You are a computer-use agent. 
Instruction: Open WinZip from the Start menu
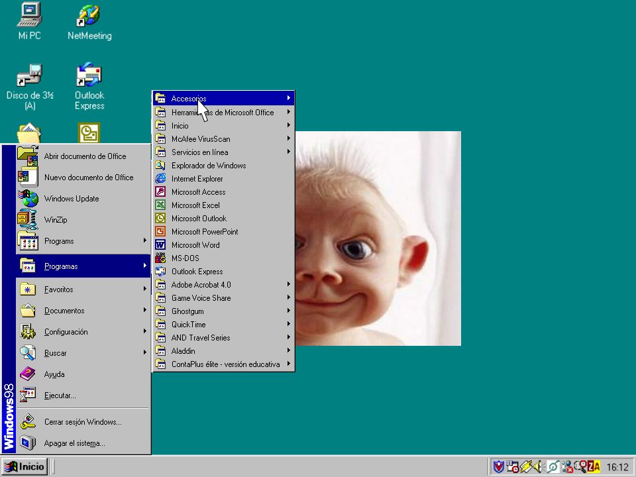(x=83, y=219)
